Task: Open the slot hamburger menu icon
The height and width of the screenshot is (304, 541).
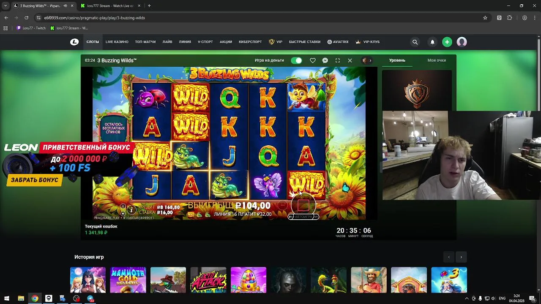Action: coord(123,206)
